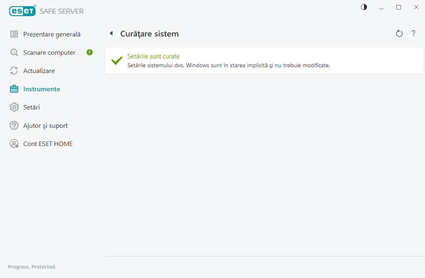
Task: Open the Cont ESET HOME page
Action: (x=48, y=144)
